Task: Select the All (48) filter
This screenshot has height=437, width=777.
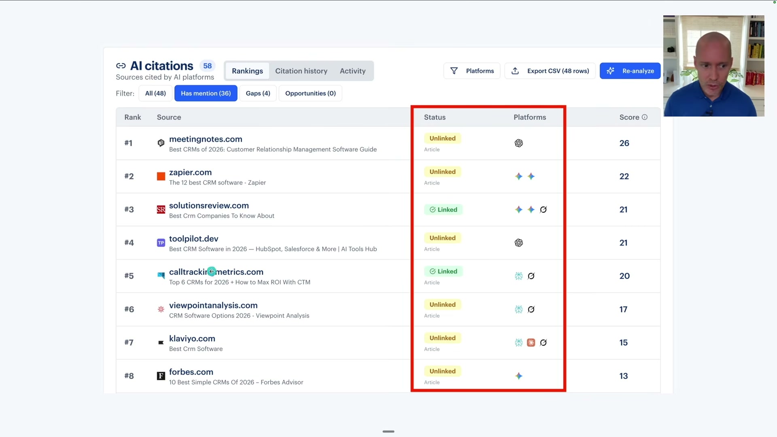Action: coord(155,93)
